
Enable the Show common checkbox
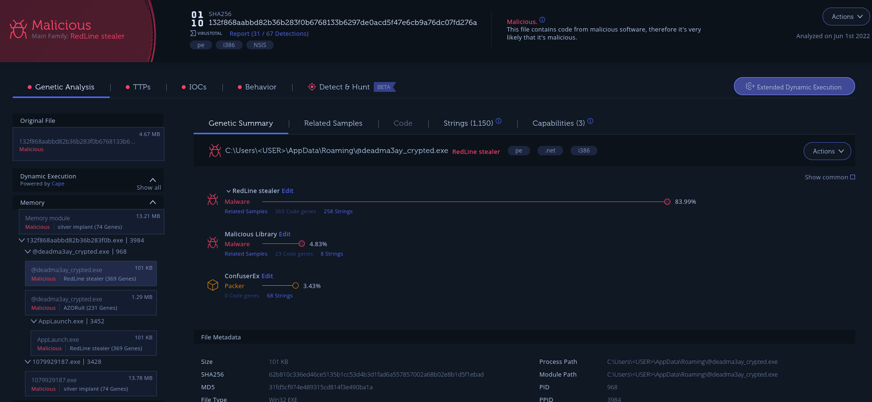853,177
